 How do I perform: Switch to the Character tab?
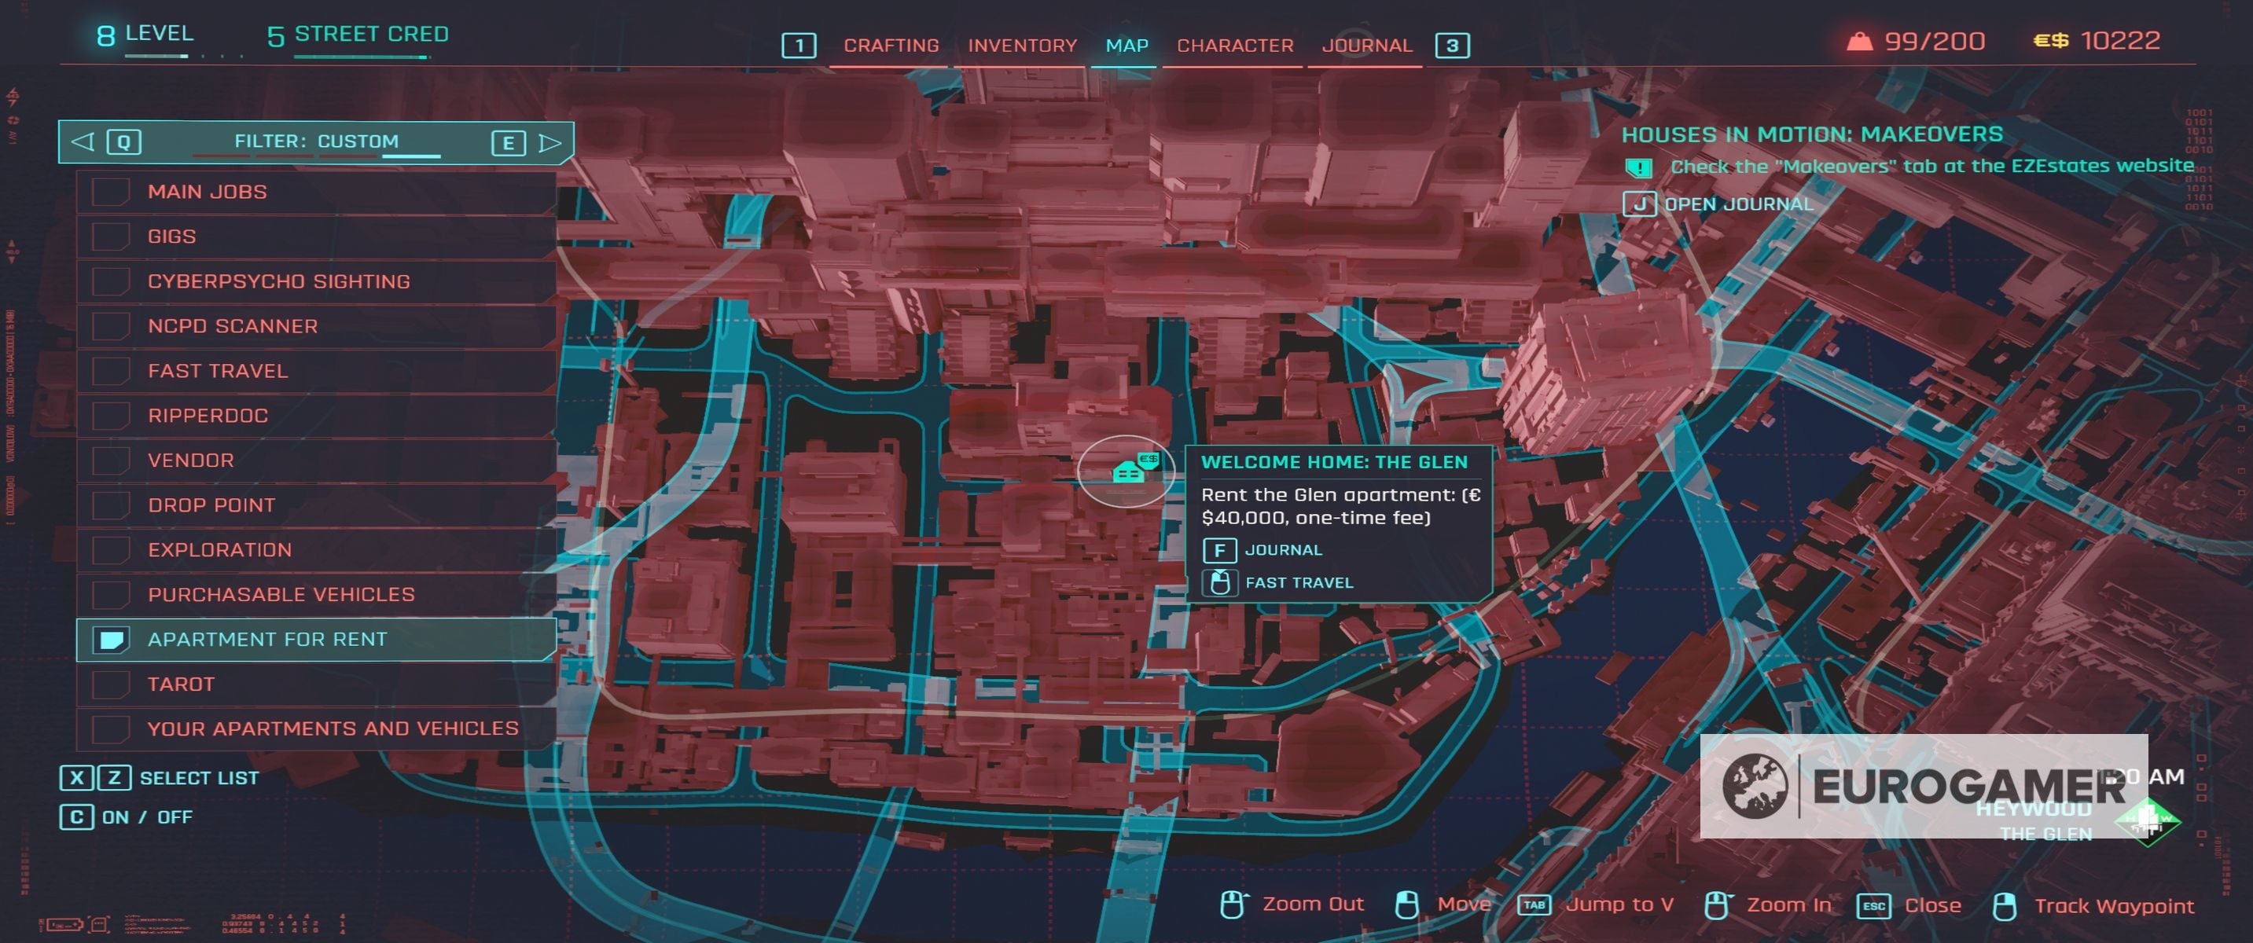point(1234,46)
